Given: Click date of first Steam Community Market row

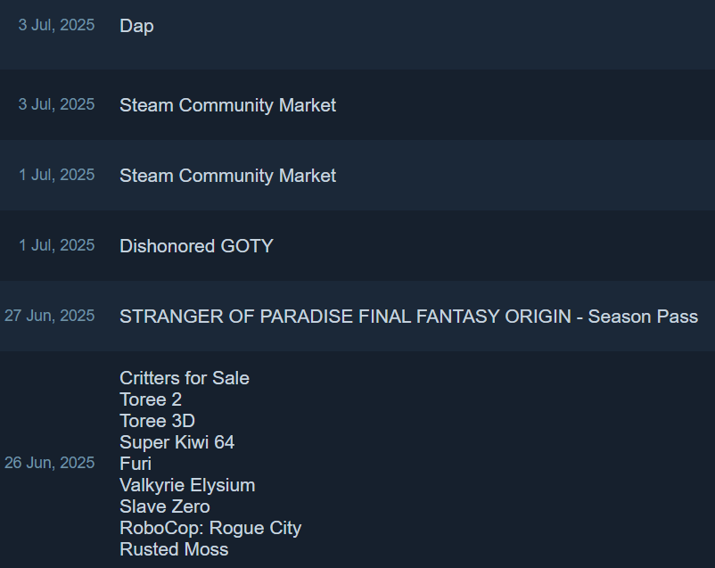Looking at the screenshot, I should click(x=56, y=104).
